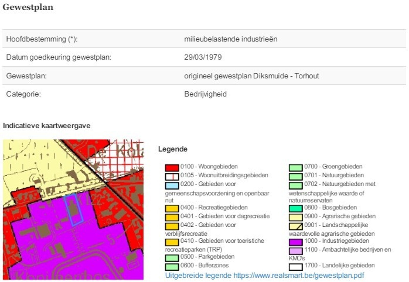Click the 0105 Woonuitbreidingsgebieden legend swatch
The width and height of the screenshot is (409, 282).
pos(172,176)
